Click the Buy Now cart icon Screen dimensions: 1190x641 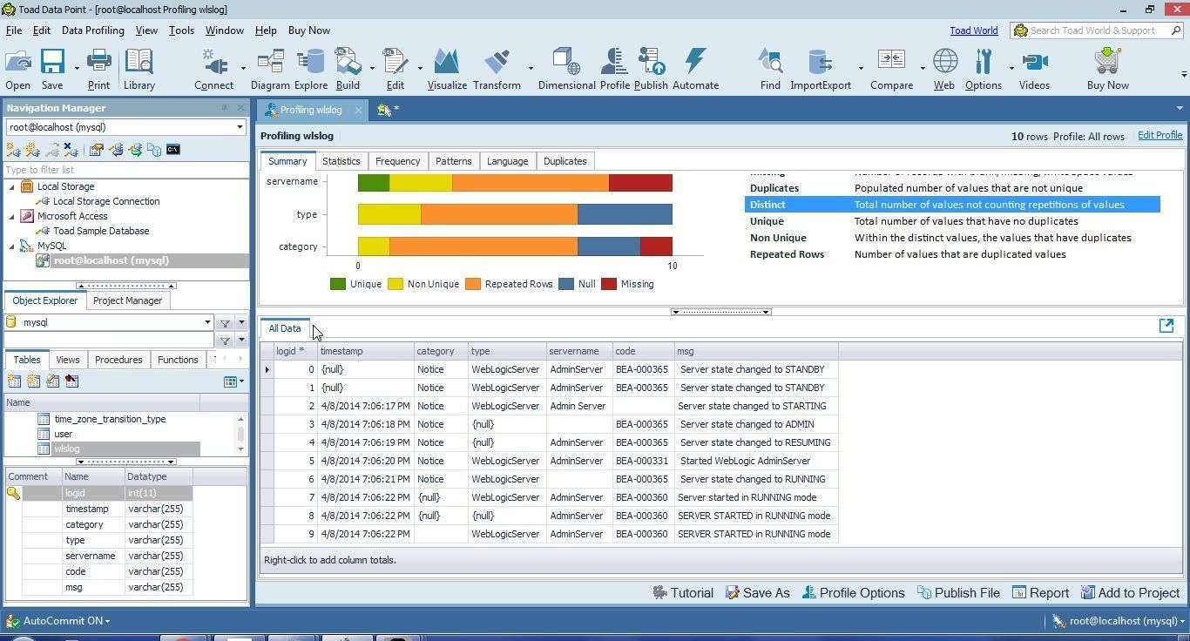tap(1107, 70)
